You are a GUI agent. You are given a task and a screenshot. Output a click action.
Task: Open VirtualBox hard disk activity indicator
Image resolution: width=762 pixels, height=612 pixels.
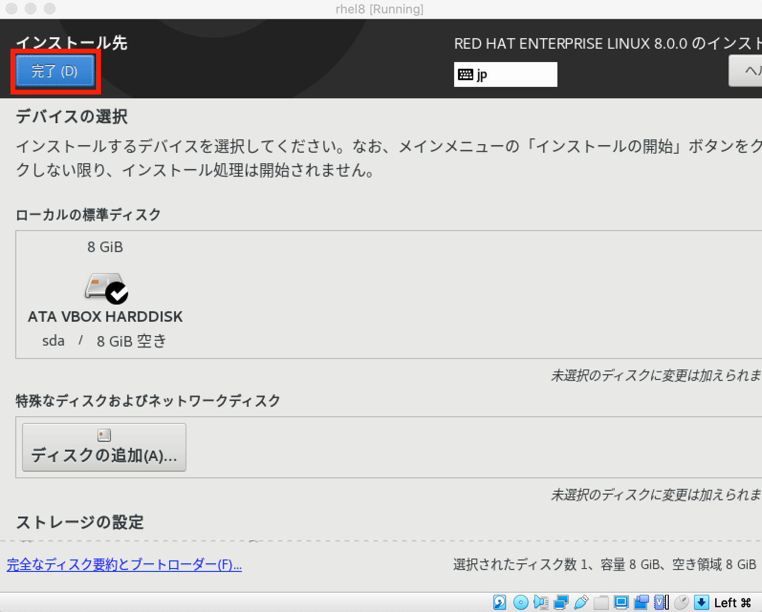click(x=500, y=602)
